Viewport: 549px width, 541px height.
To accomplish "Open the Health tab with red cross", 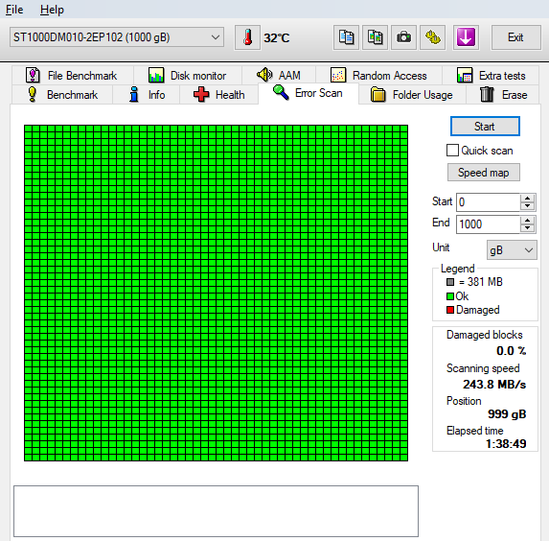I will 218,95.
